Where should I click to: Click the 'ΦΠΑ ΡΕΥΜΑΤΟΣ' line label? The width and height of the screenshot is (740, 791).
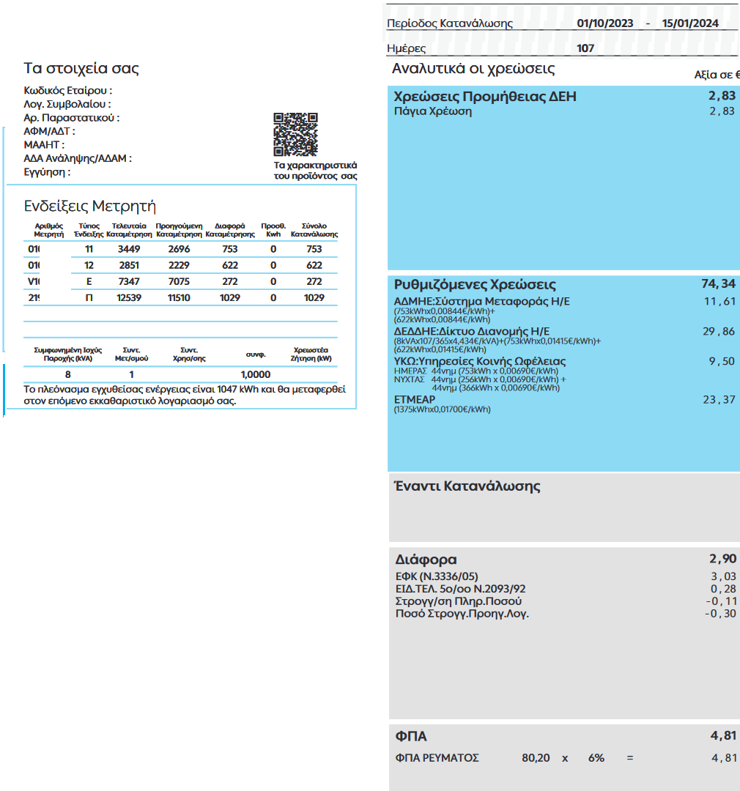[437, 758]
